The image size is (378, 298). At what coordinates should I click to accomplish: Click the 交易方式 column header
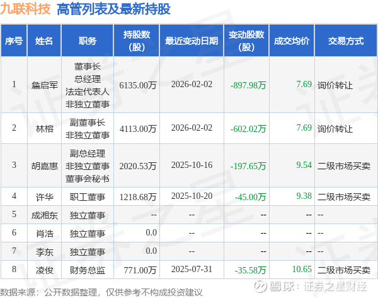point(346,40)
